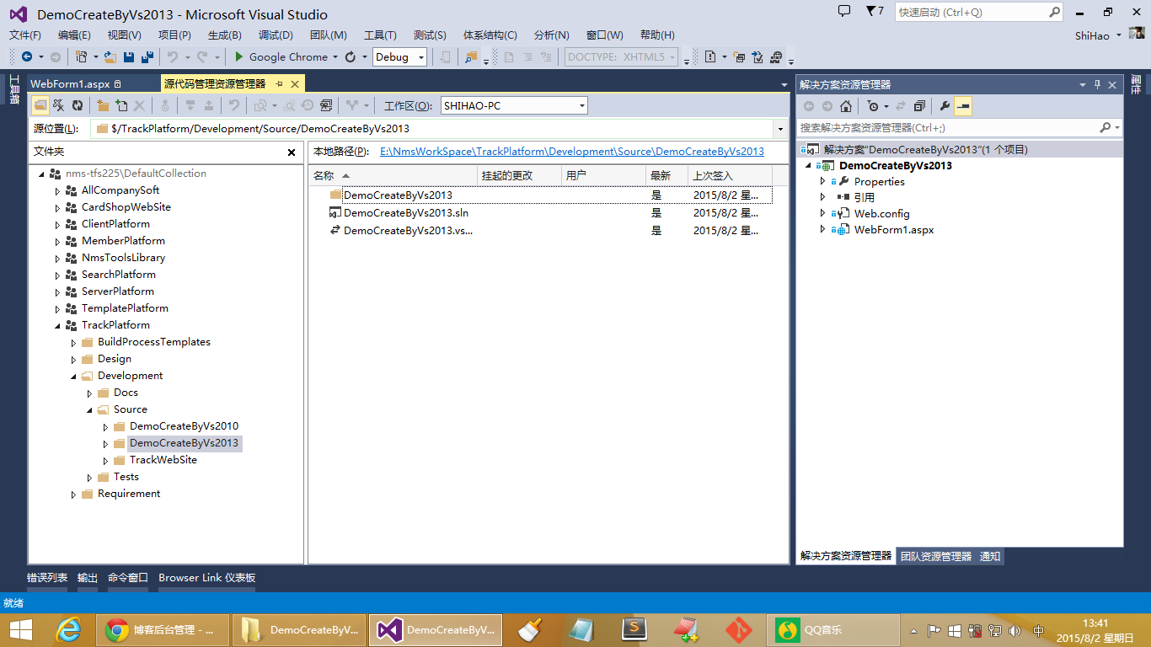Image resolution: width=1151 pixels, height=647 pixels.
Task: Click Pending Changes Filter clock icon
Action: (872, 106)
